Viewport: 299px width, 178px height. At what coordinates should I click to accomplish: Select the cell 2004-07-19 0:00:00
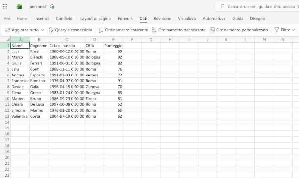point(67,116)
